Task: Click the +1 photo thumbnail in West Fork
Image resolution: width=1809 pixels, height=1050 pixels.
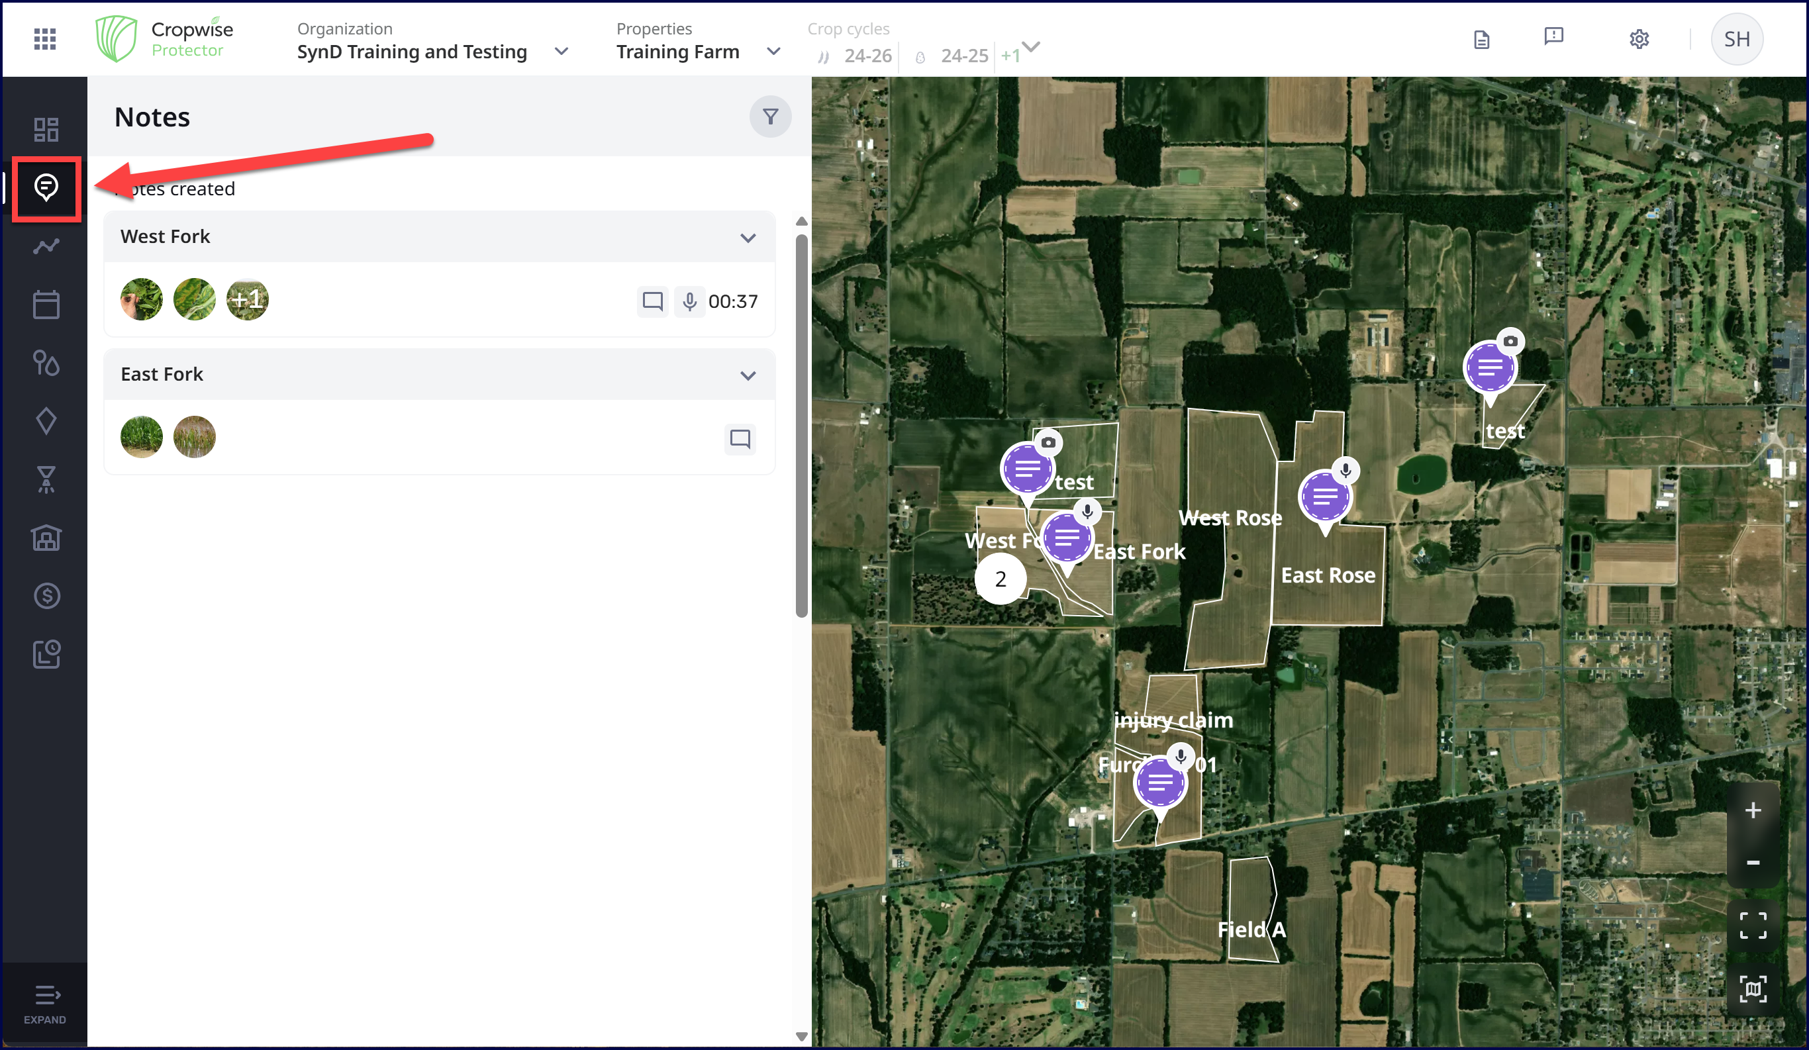Action: point(247,300)
